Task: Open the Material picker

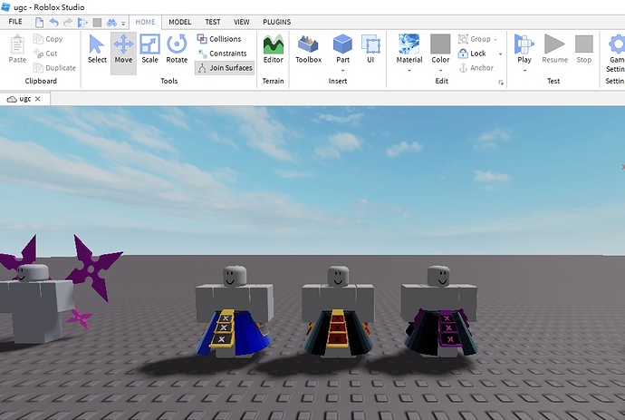Action: [409, 49]
